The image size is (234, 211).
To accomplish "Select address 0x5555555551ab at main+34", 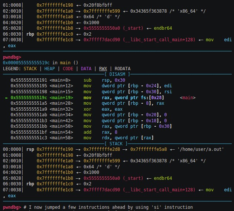I will click(x=29, y=115).
